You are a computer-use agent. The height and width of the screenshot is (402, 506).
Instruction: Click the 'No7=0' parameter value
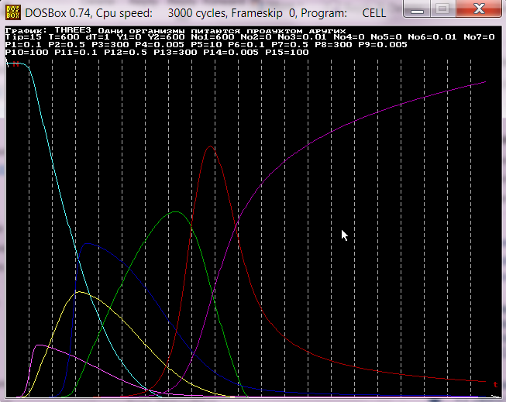point(479,37)
